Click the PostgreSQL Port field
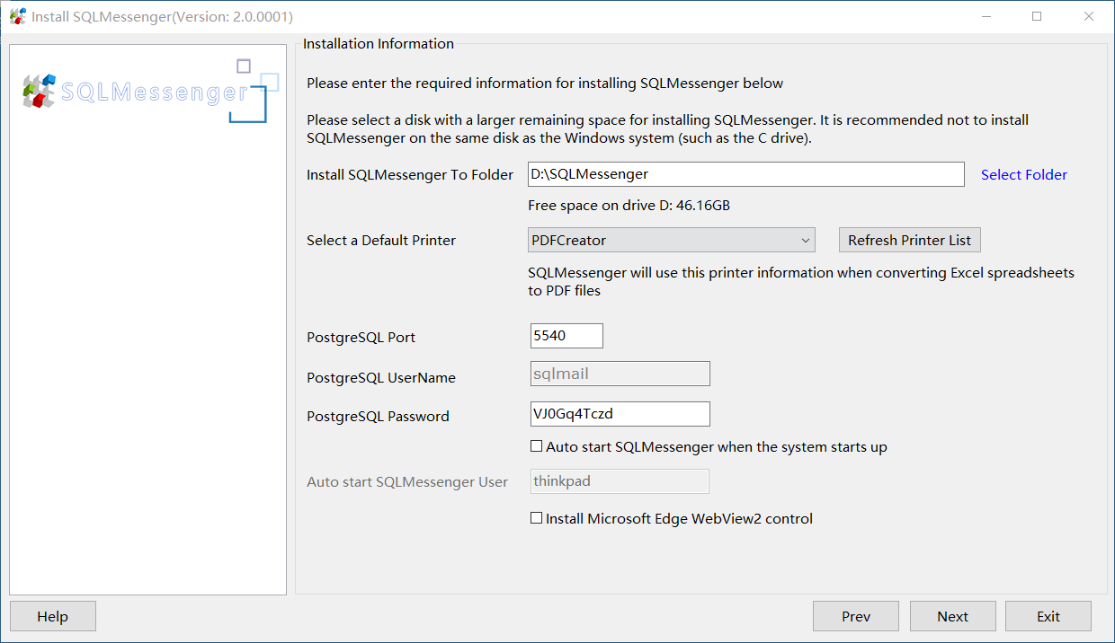The image size is (1115, 643). tap(567, 336)
